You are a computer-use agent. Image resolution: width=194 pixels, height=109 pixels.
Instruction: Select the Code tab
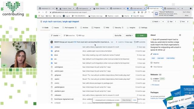tap(45, 28)
